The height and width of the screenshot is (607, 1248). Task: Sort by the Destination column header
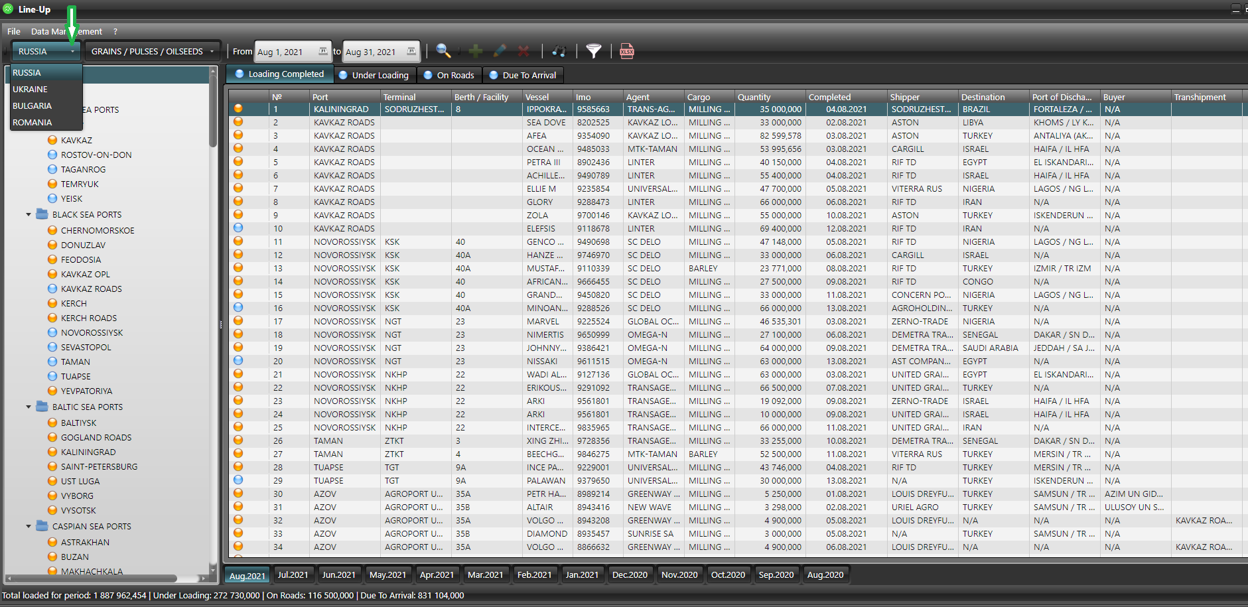coord(993,97)
